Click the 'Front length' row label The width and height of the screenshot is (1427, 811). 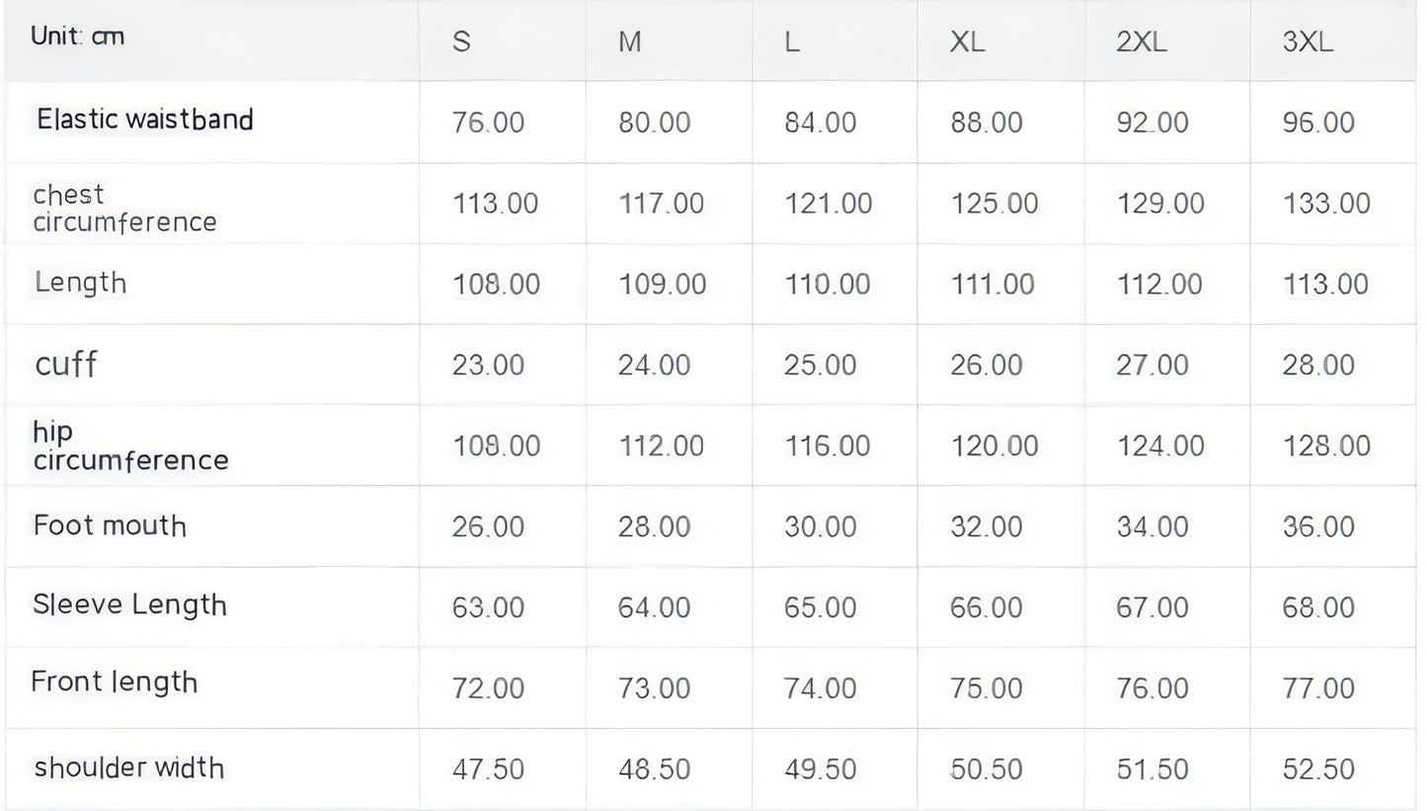coord(115,683)
